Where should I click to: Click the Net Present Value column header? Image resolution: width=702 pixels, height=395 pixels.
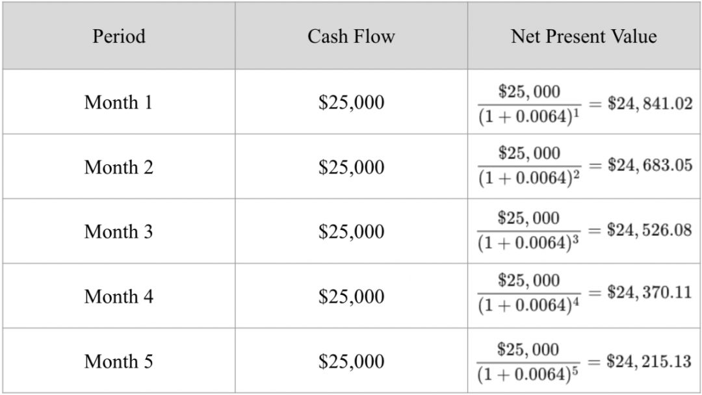(584, 36)
